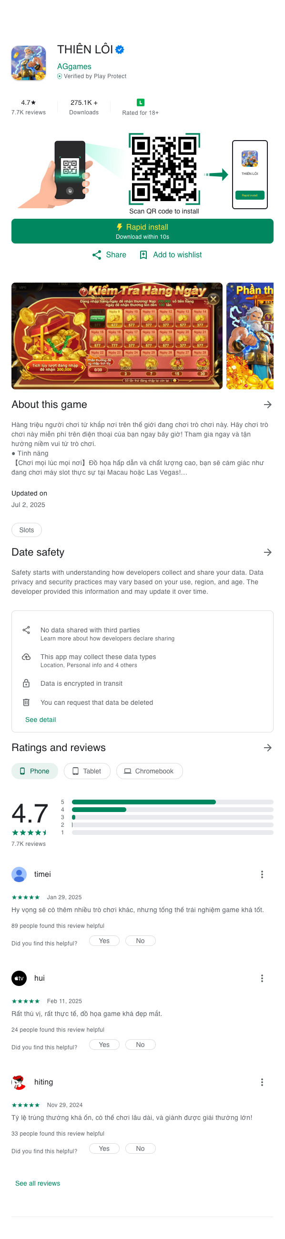Click the 5-star rating bar
The width and height of the screenshot is (285, 1239).
tap(173, 802)
